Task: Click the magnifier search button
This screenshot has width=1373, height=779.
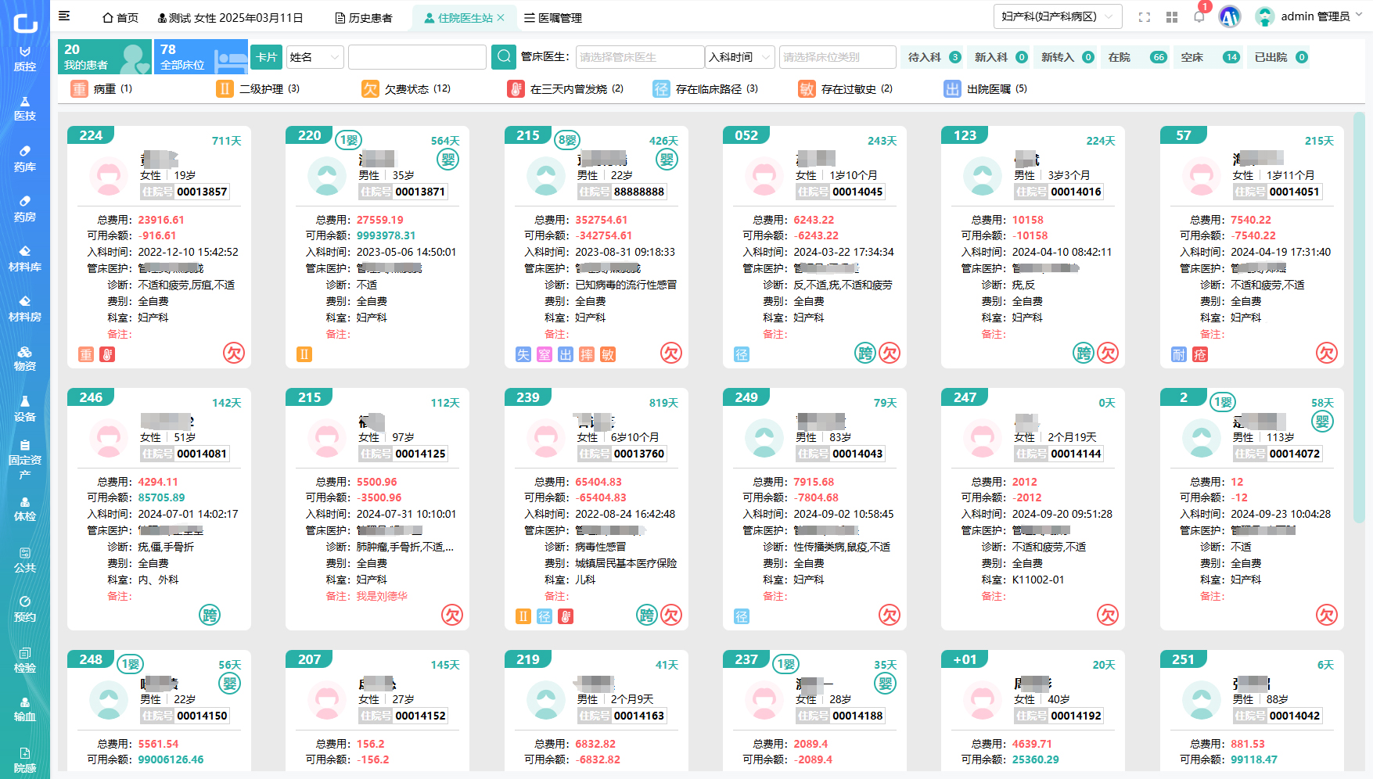Action: point(504,56)
